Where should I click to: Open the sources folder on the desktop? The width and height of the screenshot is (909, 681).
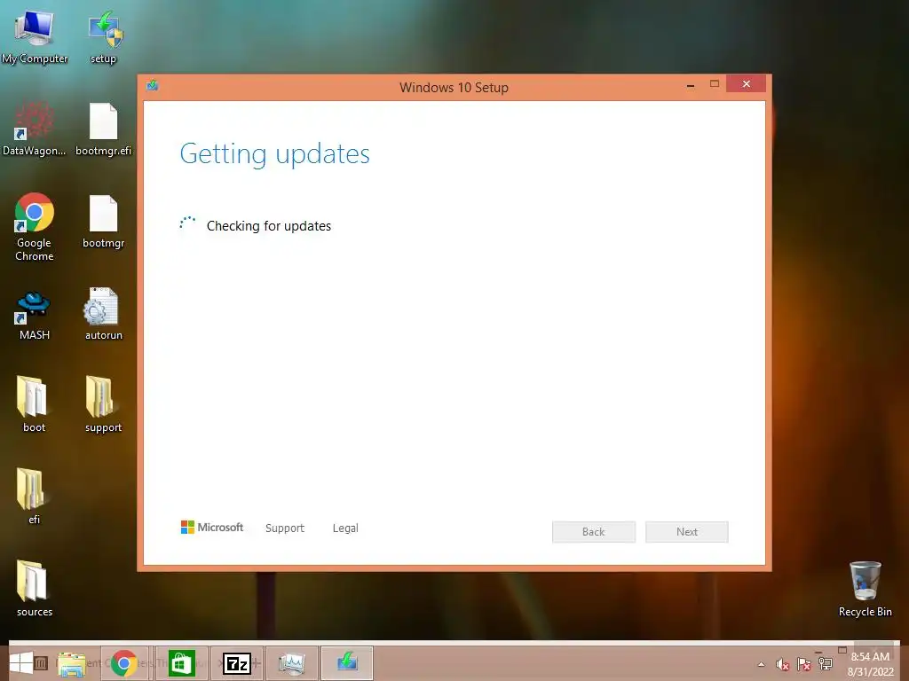pyautogui.click(x=35, y=589)
